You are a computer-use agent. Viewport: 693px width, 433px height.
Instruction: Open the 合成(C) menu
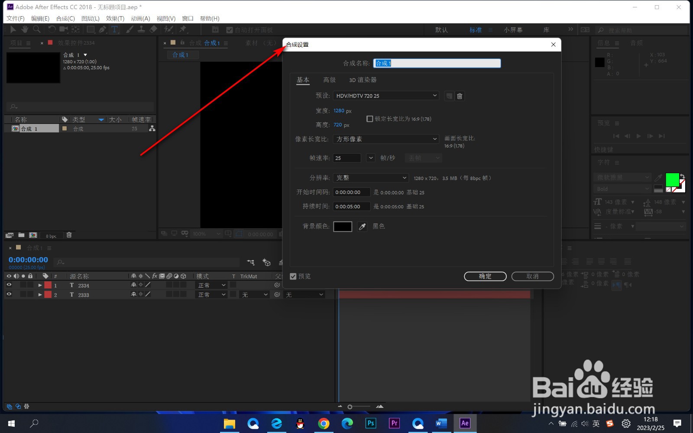65,18
